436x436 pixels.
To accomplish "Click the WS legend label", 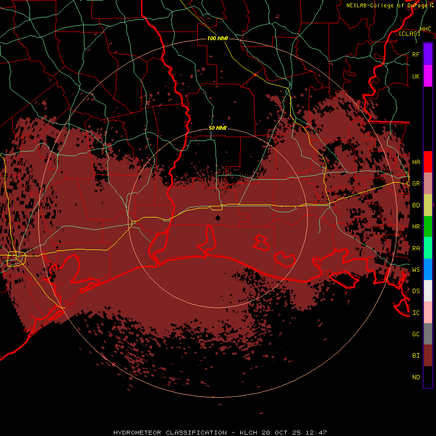I will click(416, 270).
